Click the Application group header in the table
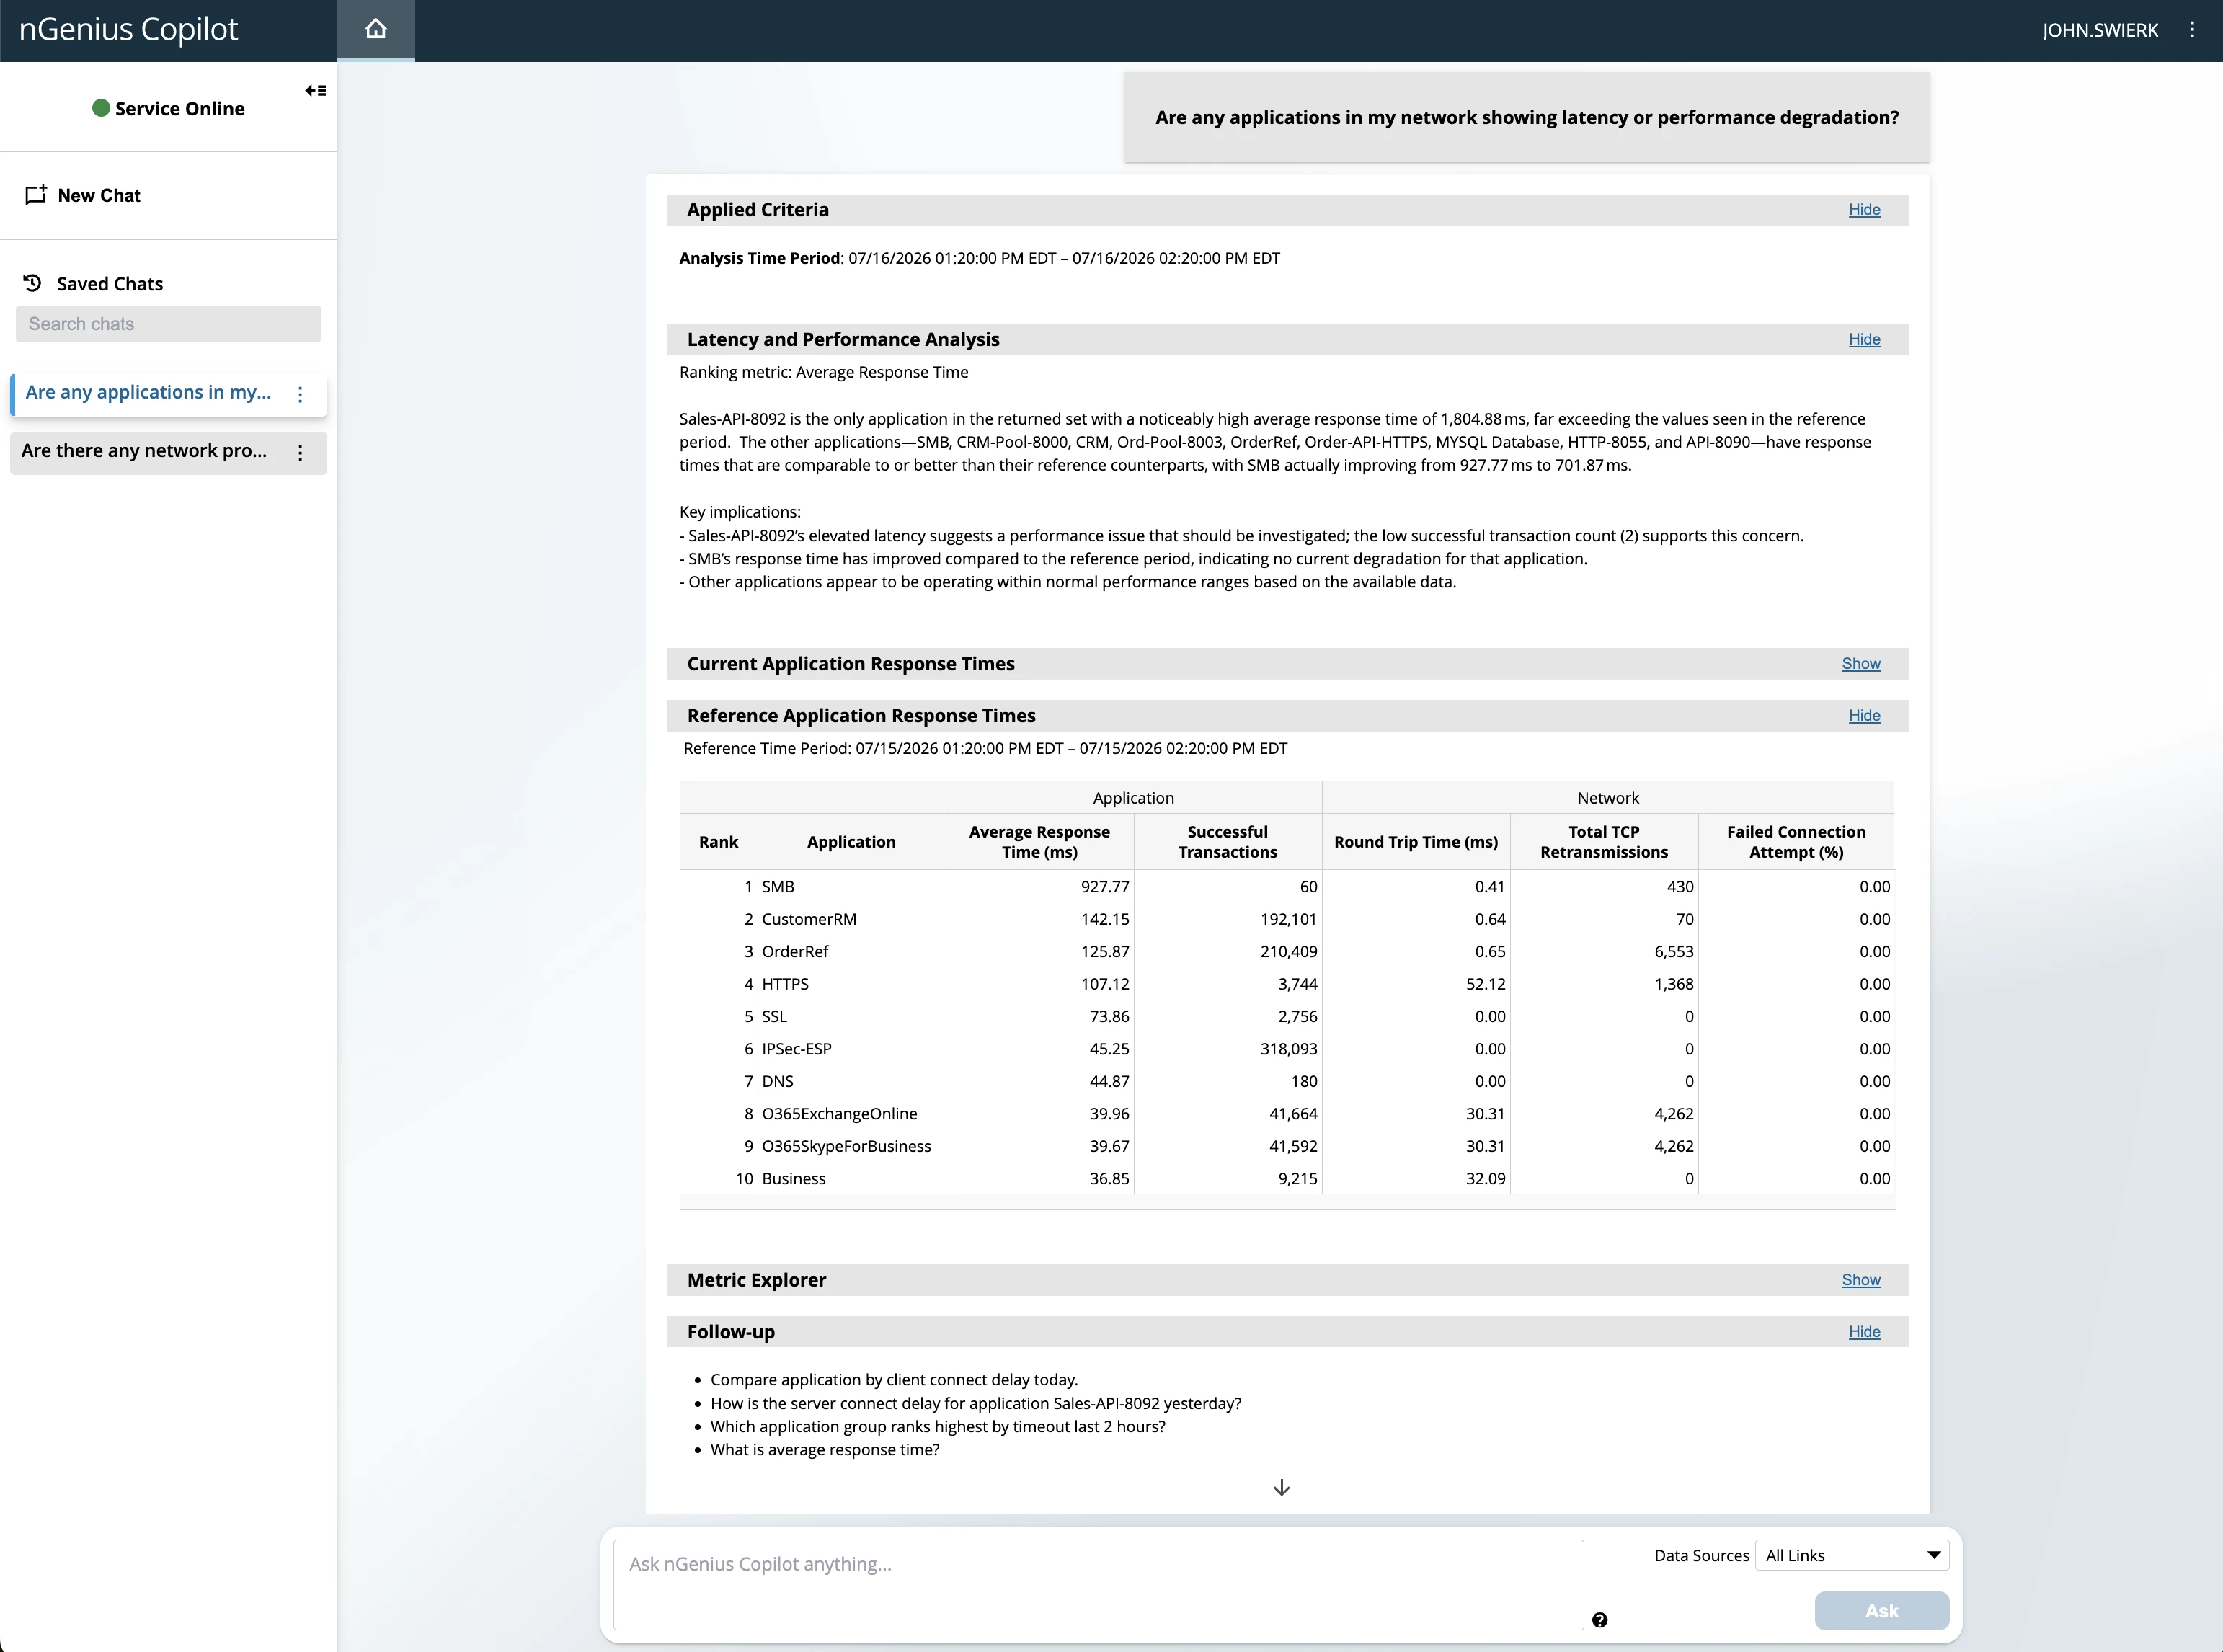The width and height of the screenshot is (2223, 1652). pos(1133,798)
